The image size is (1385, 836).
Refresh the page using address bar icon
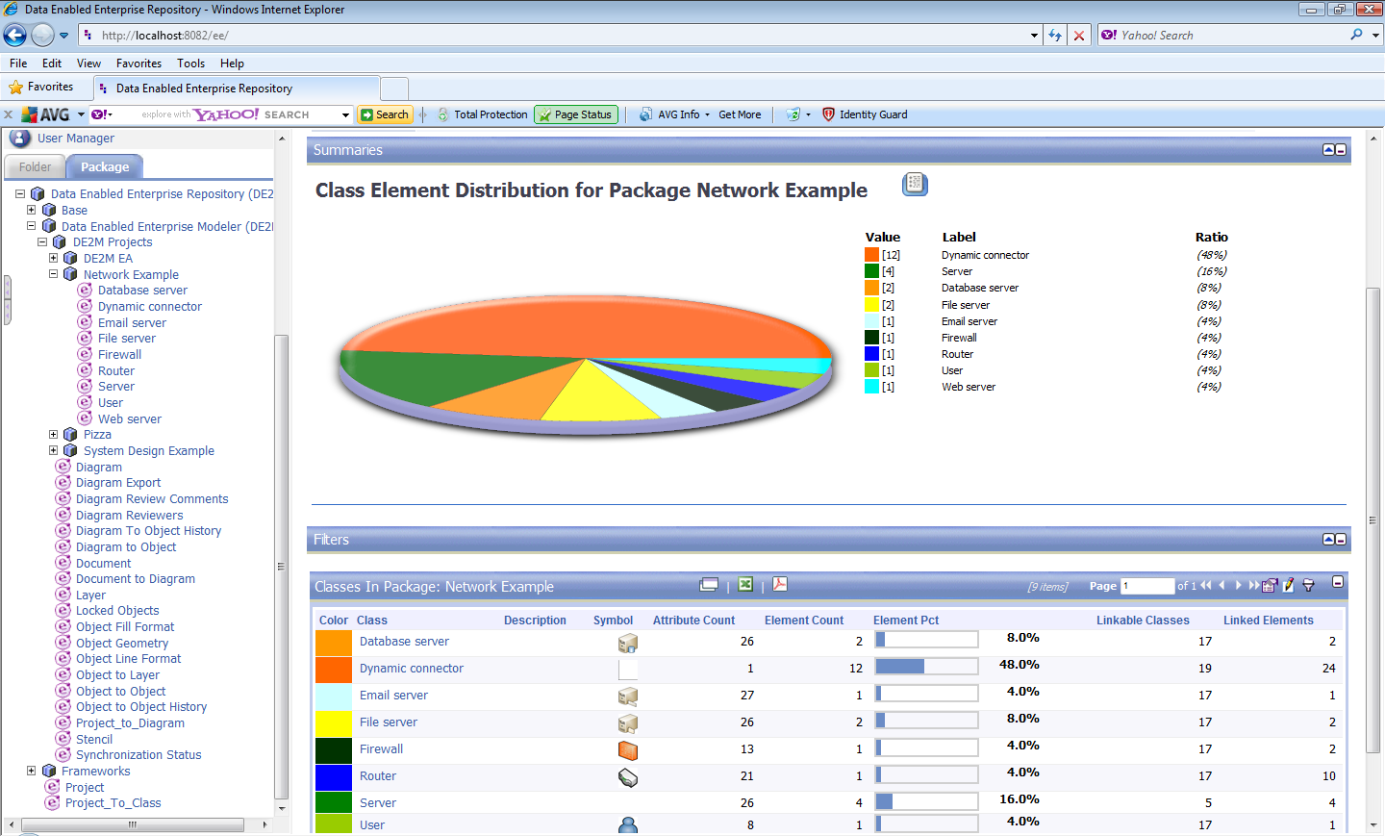1055,36
